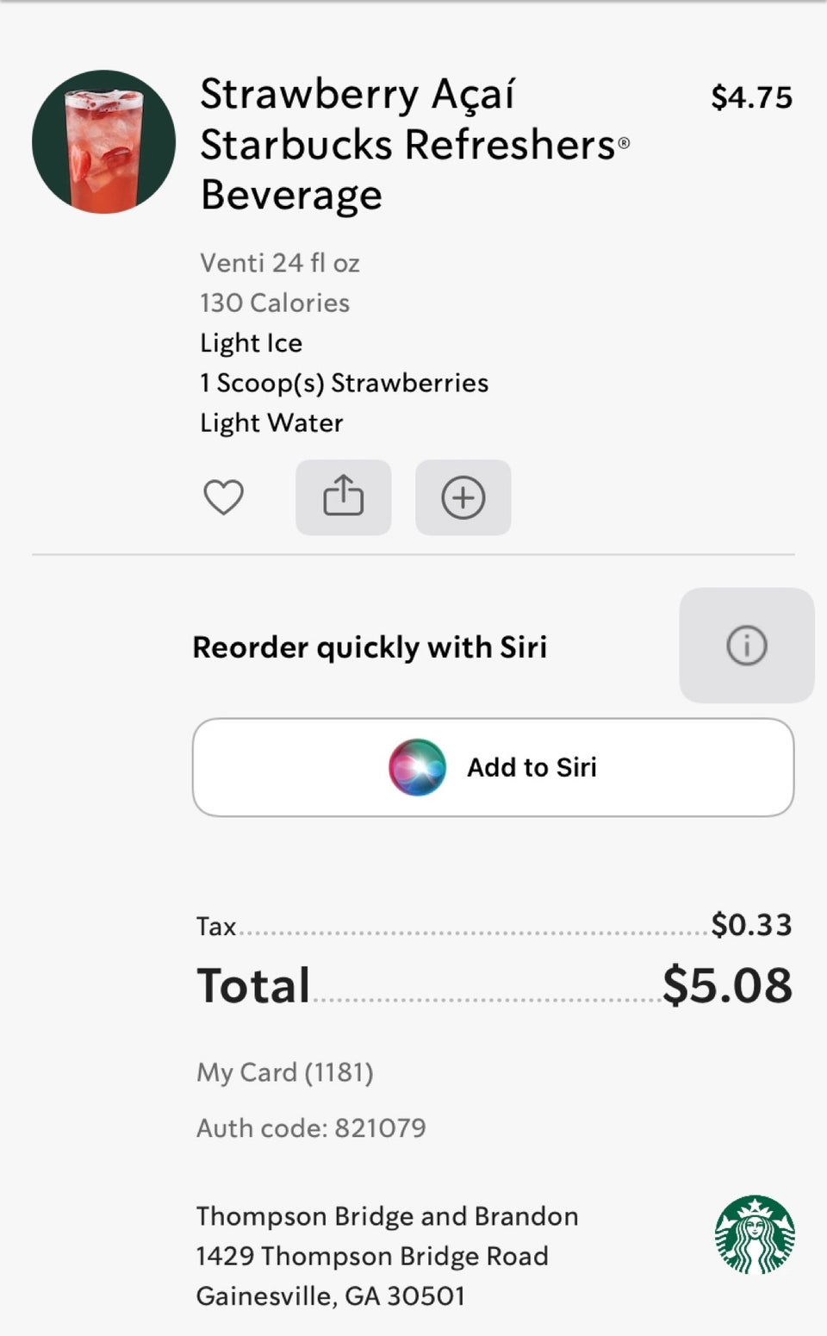Click the $4.75 item price
Screen dimensions: 827x1336
[x=751, y=97]
